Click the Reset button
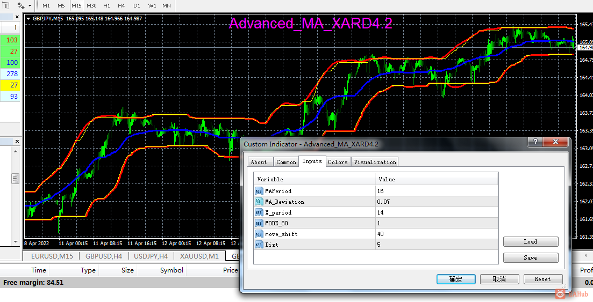The image size is (593, 302). click(x=542, y=279)
